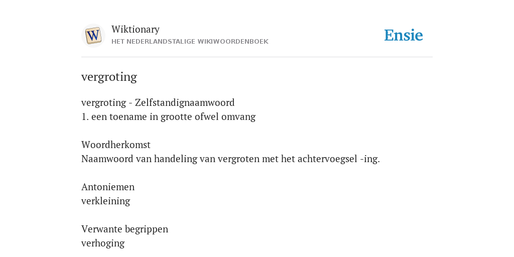Click the suffix -ing in the text
Image resolution: width=514 pixels, height=257 pixels.
pyautogui.click(x=370, y=159)
